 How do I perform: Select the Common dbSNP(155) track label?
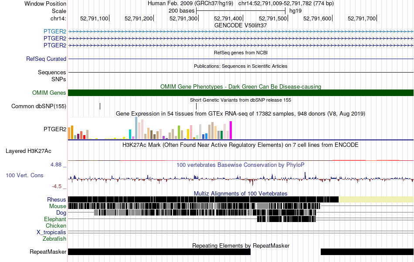[x=39, y=106]
